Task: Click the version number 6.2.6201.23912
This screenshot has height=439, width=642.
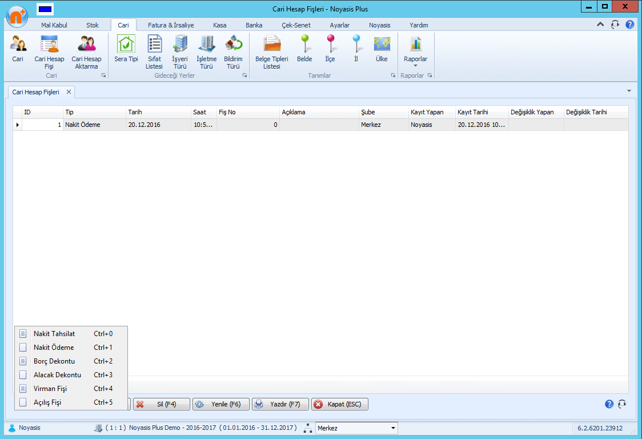Action: tap(600, 428)
